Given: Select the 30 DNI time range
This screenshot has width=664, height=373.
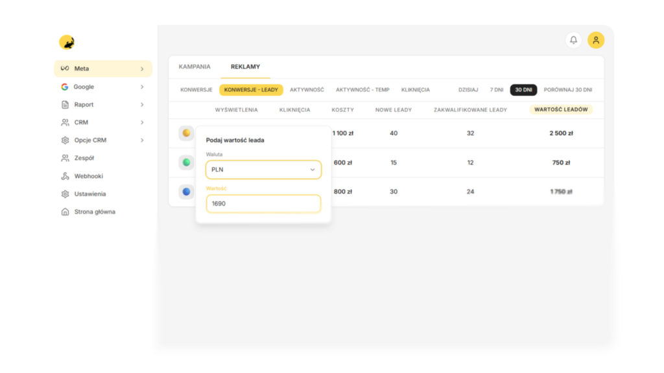Looking at the screenshot, I should click(523, 90).
